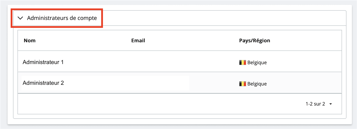357x129 pixels.
Task: Select the Administrateur 1 table row
Action: [x=180, y=61]
